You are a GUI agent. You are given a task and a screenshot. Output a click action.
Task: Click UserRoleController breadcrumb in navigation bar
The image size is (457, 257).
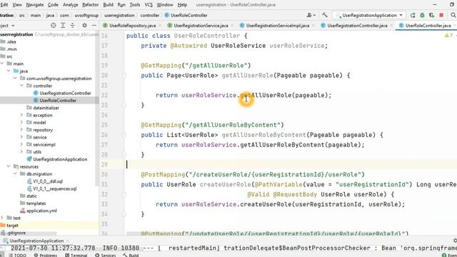(189, 15)
